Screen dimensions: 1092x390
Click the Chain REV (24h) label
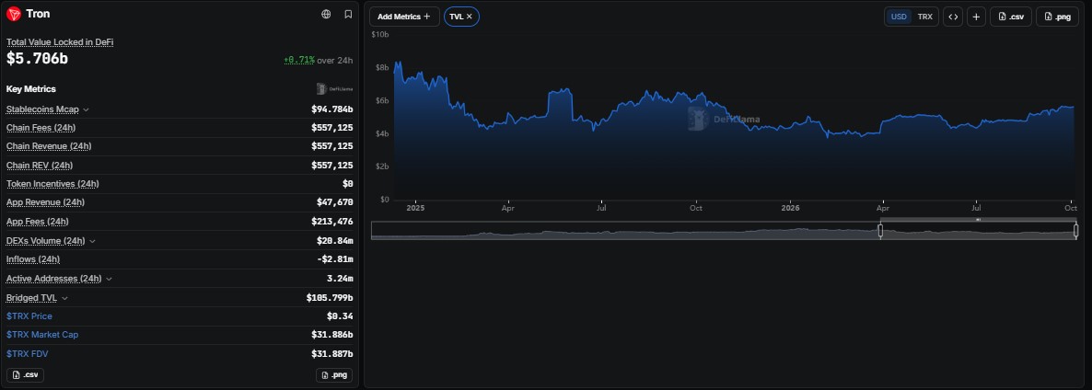click(x=40, y=166)
